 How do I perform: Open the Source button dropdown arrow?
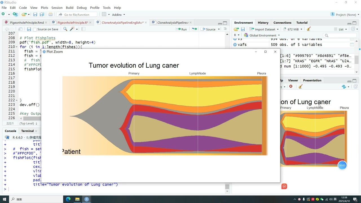[x=218, y=29]
